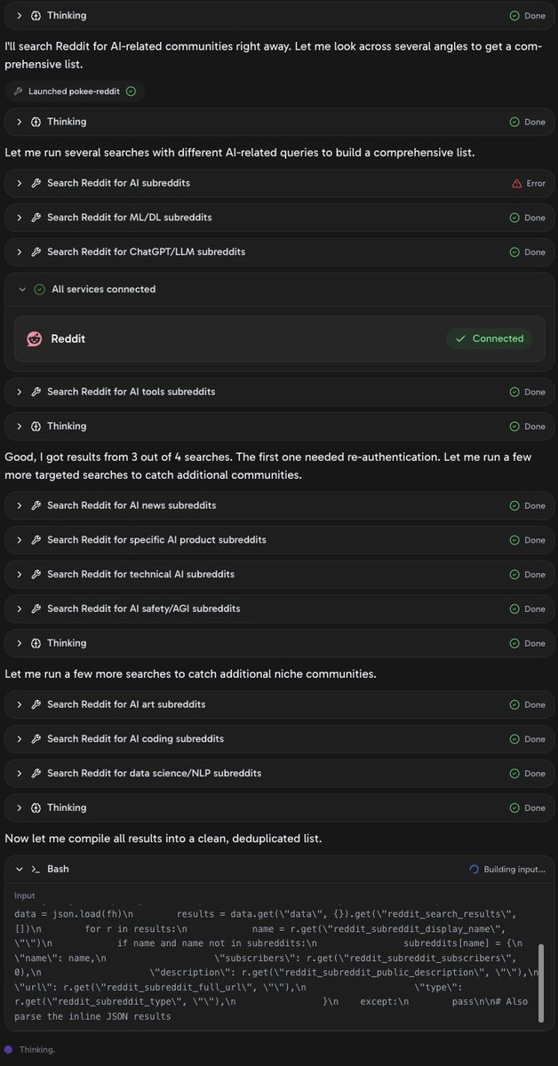
Task: Collapse the Bash input block
Action: pyautogui.click(x=20, y=869)
